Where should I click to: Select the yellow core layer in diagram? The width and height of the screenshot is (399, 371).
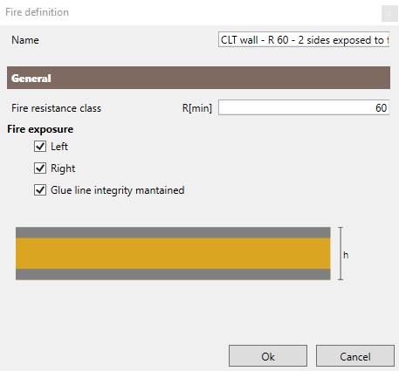pyautogui.click(x=173, y=253)
